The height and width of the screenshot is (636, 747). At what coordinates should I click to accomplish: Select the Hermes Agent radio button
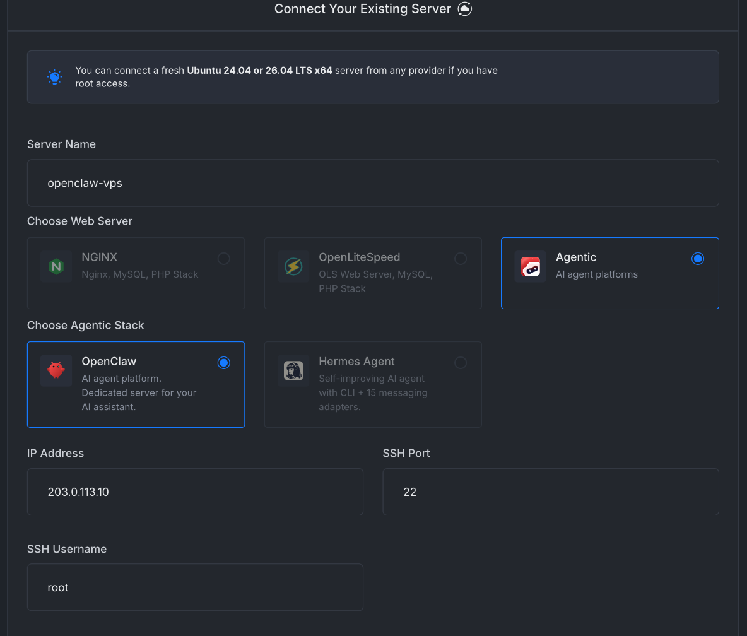coord(460,363)
